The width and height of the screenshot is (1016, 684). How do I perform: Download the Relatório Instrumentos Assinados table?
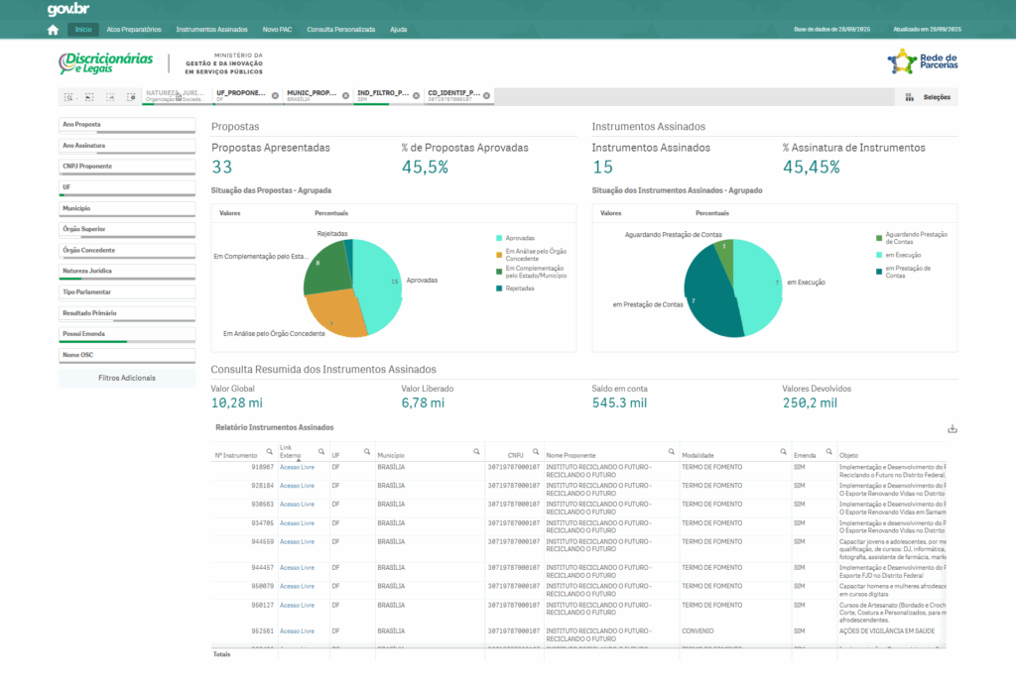(952, 428)
